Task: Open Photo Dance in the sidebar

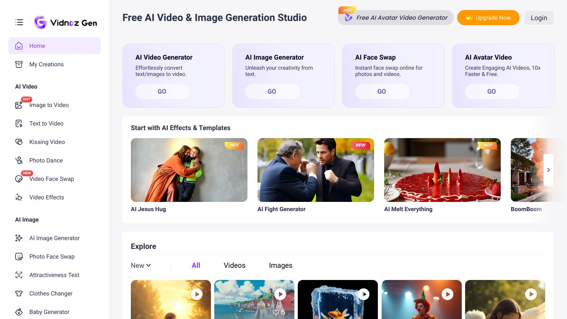Action: pos(55,160)
